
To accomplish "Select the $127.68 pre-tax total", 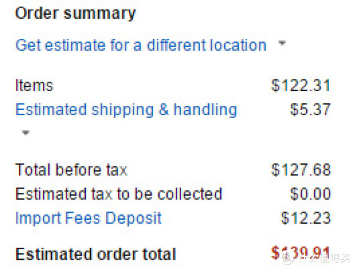I will coord(301,169).
